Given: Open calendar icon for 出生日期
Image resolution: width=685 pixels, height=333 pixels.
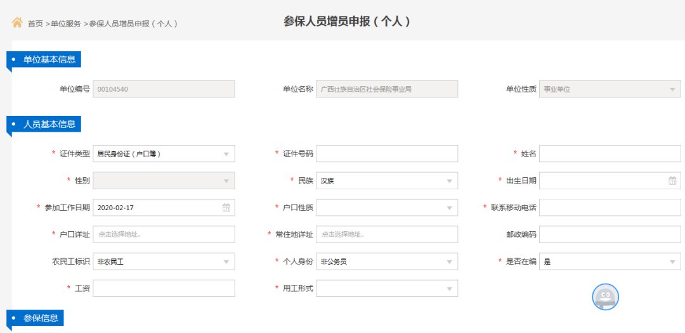Looking at the screenshot, I should 672,181.
